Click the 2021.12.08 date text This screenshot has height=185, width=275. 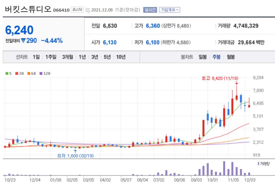click(102, 10)
